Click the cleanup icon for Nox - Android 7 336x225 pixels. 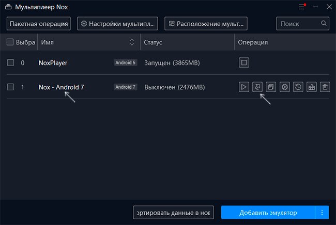(x=312, y=87)
